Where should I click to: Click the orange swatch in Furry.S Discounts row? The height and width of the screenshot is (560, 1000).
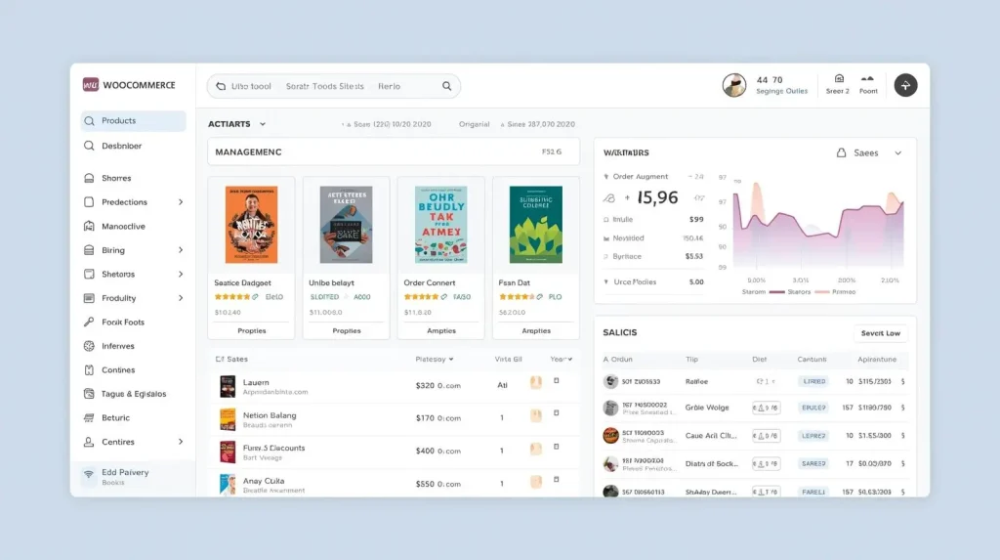(536, 449)
